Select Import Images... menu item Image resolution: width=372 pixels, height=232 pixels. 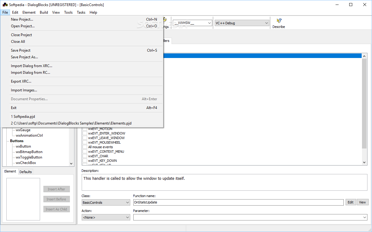coord(82,90)
